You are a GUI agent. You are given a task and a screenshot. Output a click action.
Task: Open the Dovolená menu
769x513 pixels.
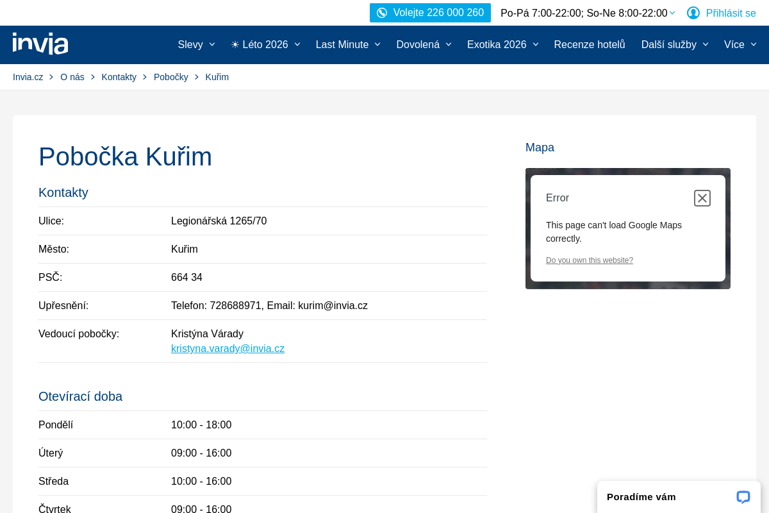[418, 45]
